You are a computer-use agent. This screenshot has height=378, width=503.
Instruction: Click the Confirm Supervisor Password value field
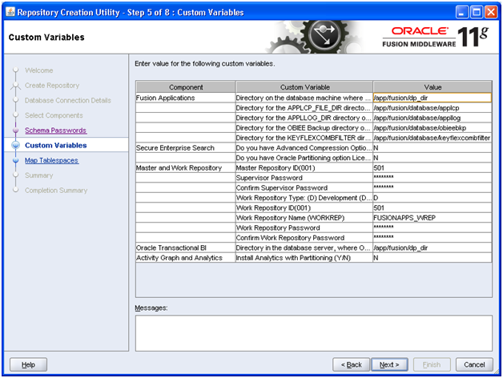(x=433, y=187)
